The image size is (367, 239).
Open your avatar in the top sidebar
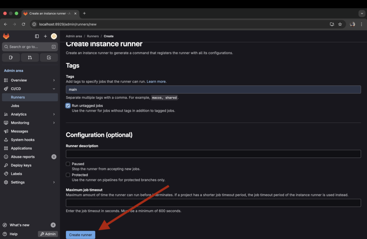54,36
